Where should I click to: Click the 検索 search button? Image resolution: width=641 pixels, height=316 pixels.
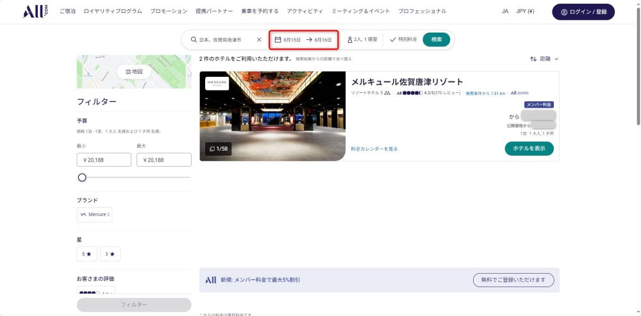click(436, 40)
